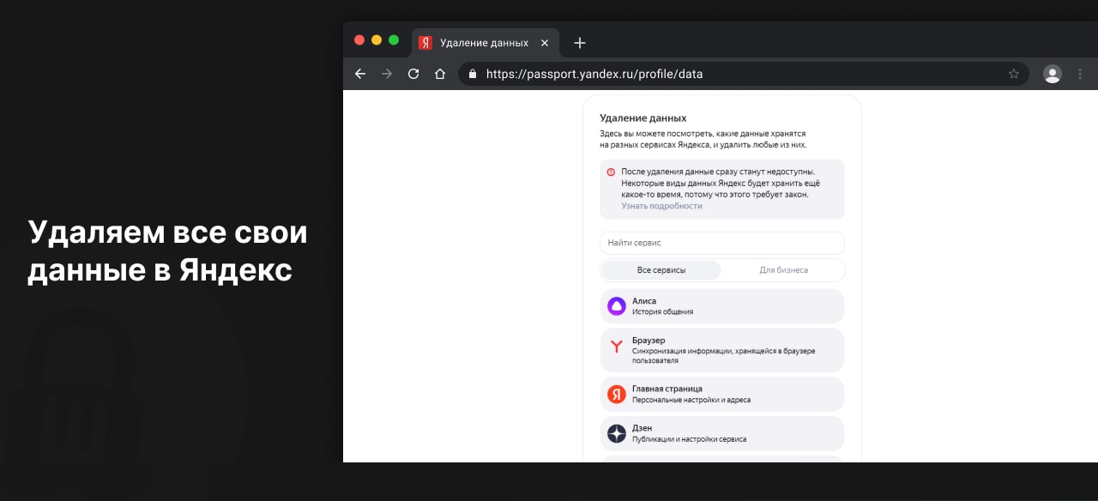Close the Удаление данных tab
This screenshot has width=1098, height=501.
click(544, 43)
